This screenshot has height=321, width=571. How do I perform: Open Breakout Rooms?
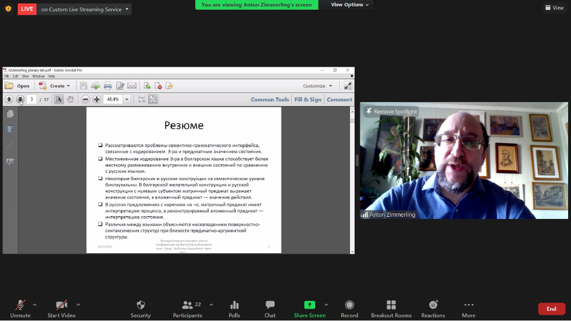(x=391, y=308)
